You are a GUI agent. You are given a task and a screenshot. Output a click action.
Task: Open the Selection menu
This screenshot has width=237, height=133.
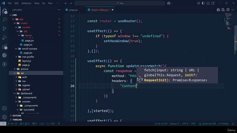click(x=26, y=3)
